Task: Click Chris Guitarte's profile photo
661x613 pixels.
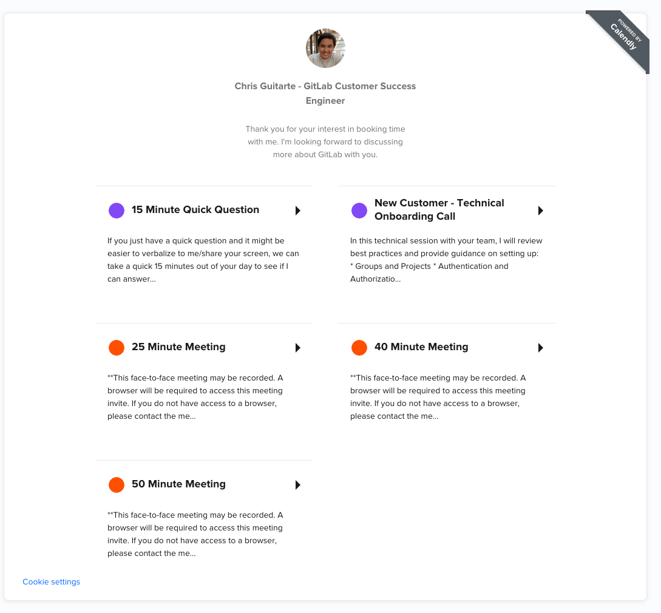Action: (x=325, y=48)
